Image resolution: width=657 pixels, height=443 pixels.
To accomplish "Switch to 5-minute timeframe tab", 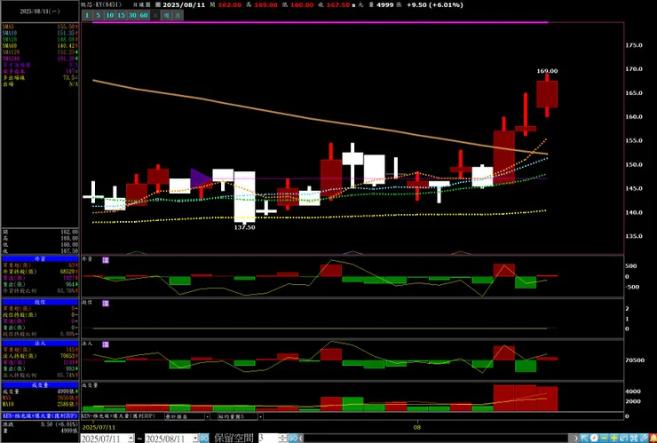I will coord(98,15).
